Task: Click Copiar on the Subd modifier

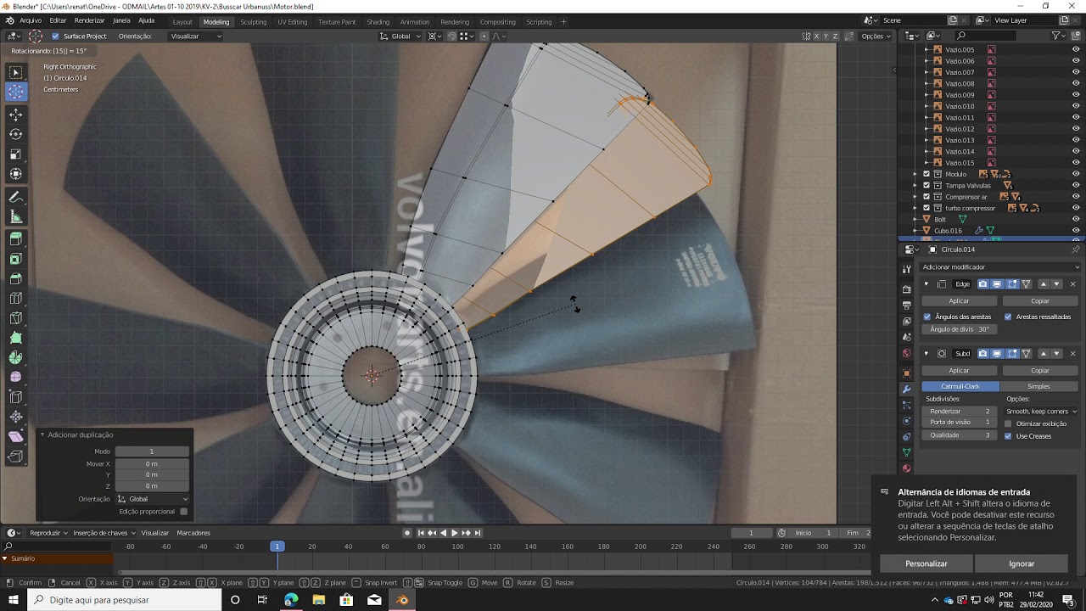Action: (1040, 370)
